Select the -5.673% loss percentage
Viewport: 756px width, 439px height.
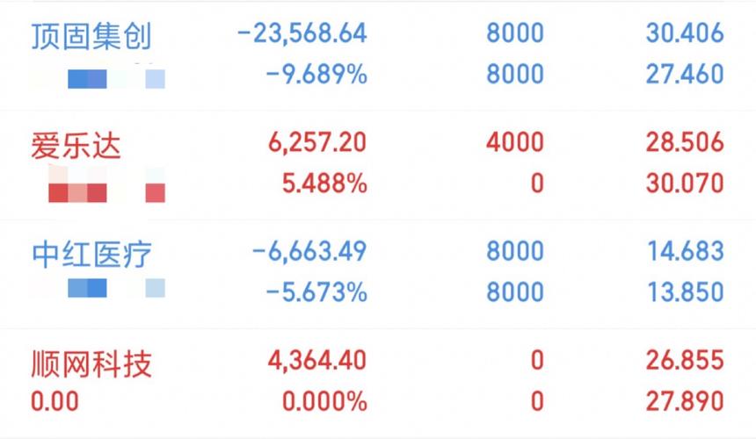316,291
